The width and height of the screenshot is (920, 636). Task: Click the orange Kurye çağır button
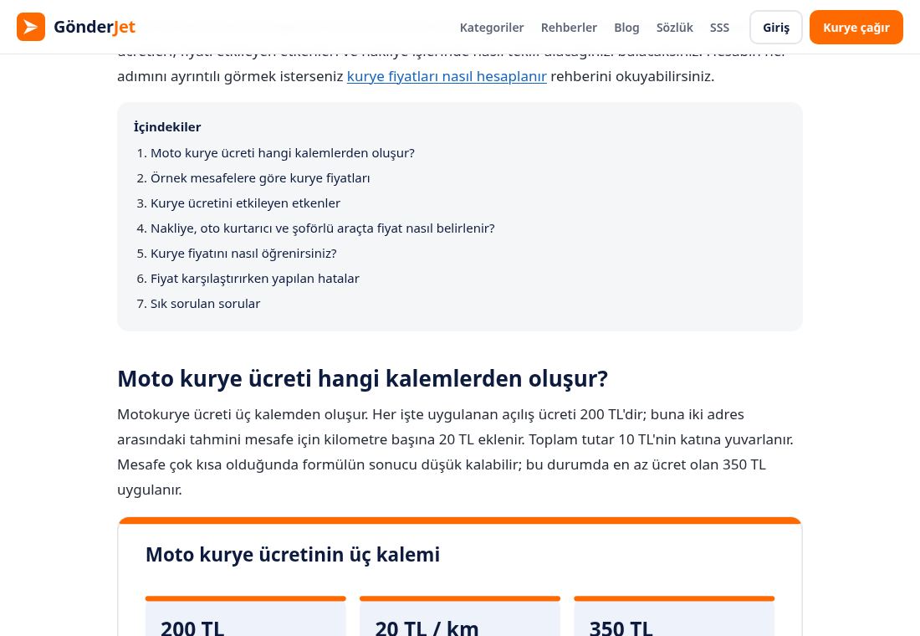tap(856, 27)
